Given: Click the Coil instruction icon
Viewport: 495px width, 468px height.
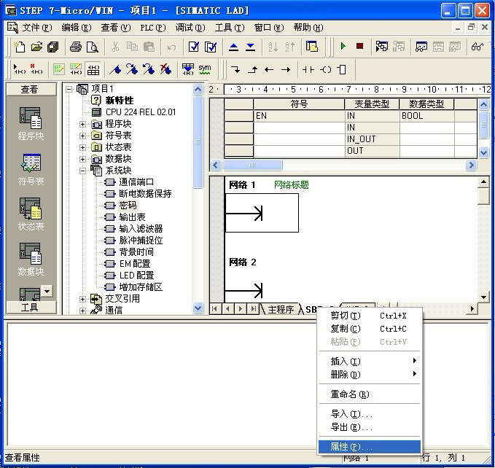Looking at the screenshot, I should point(326,69).
